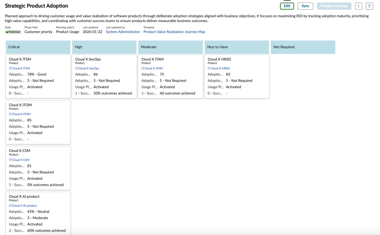Open Product Value Realization Journey Map template
This screenshot has height=235, width=380.
174,32
